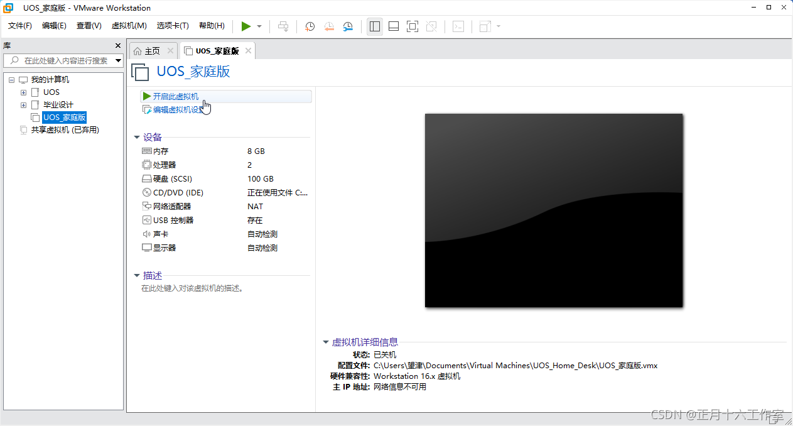Image resolution: width=793 pixels, height=426 pixels.
Task: Close the UOS_家庭版 tab
Action: tap(249, 51)
